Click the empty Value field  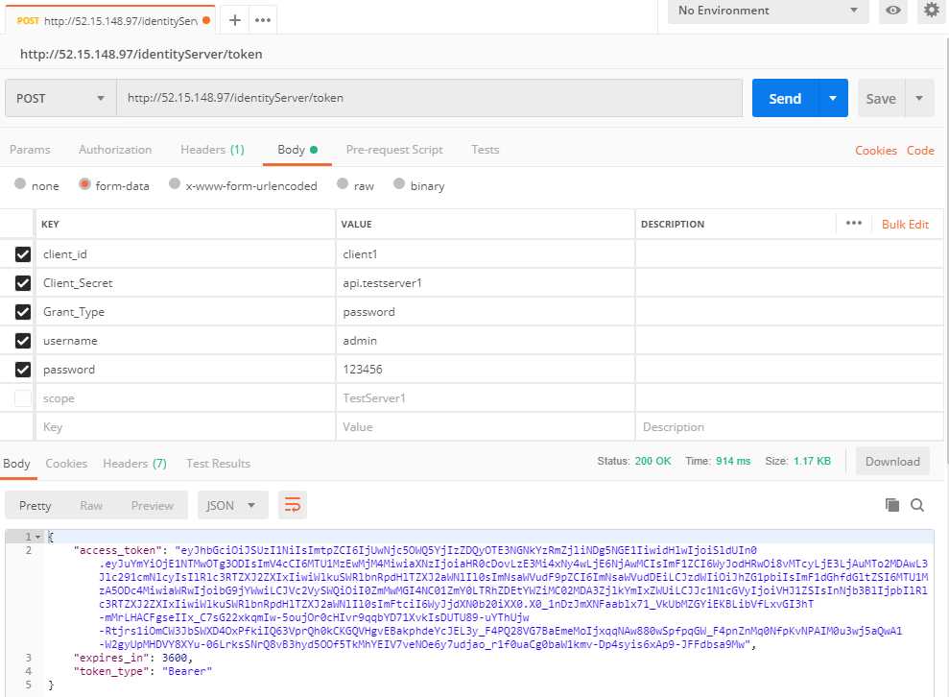pos(485,427)
